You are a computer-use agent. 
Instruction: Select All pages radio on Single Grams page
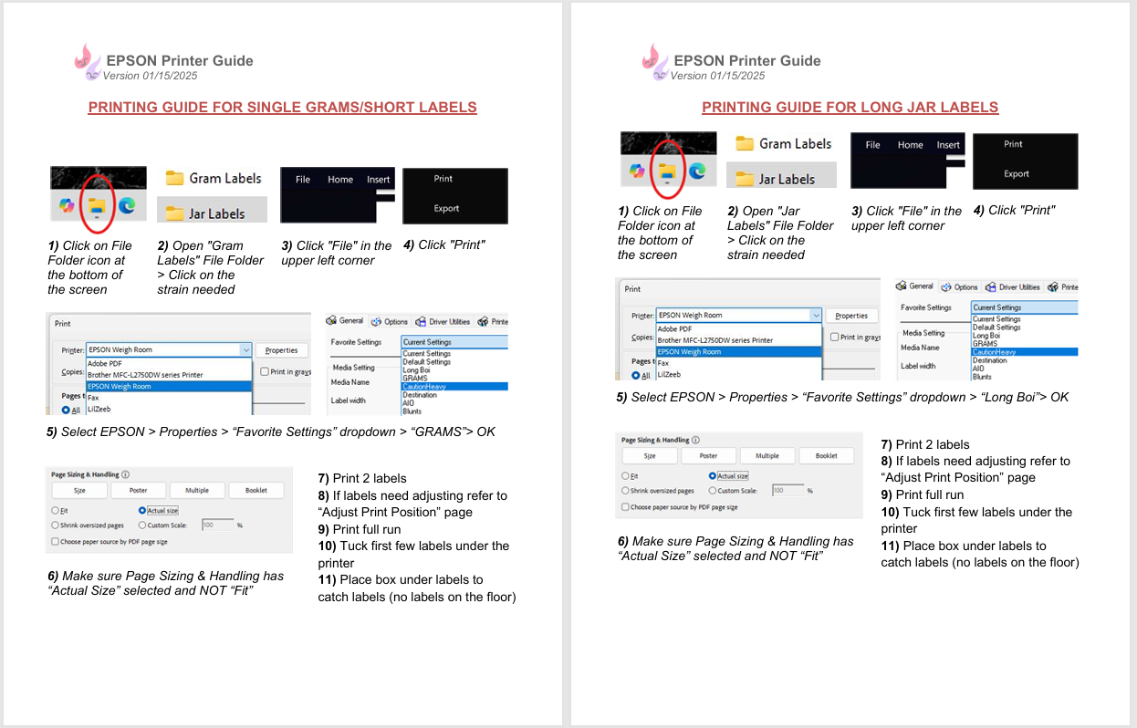click(x=66, y=411)
